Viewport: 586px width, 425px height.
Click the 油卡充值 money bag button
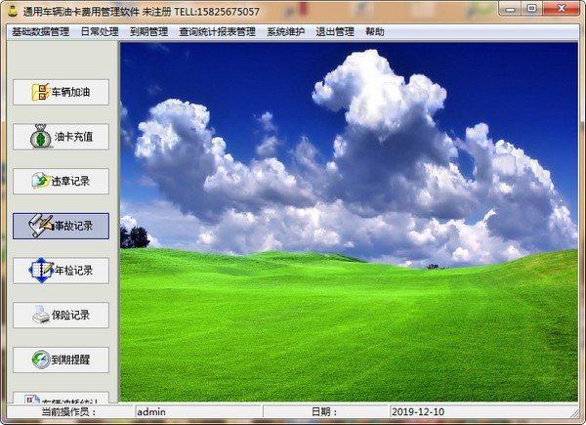coord(61,137)
